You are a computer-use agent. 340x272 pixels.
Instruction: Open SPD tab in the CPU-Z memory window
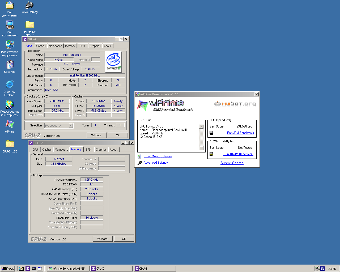pyautogui.click(x=88, y=150)
